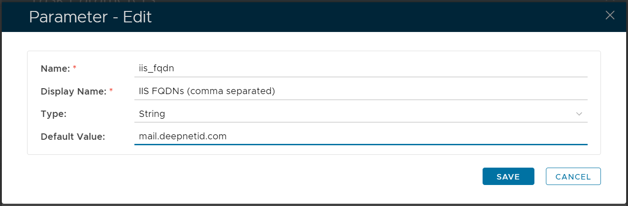Save the parameter changes
Viewport: 628px width, 206px height.
(x=508, y=177)
